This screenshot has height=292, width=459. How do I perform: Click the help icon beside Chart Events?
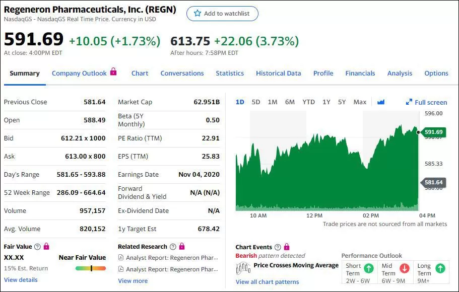pos(278,247)
